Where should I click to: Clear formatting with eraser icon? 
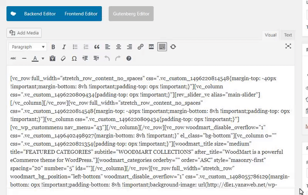pos(63,58)
